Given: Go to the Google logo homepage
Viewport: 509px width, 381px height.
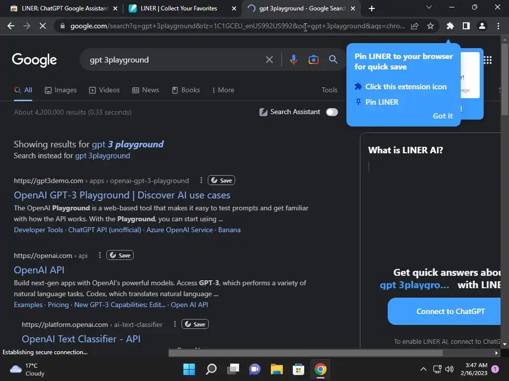Looking at the screenshot, I should coord(34,60).
